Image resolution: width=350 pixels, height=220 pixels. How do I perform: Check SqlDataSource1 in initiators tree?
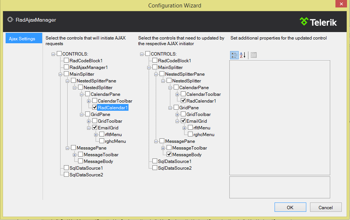(66, 168)
